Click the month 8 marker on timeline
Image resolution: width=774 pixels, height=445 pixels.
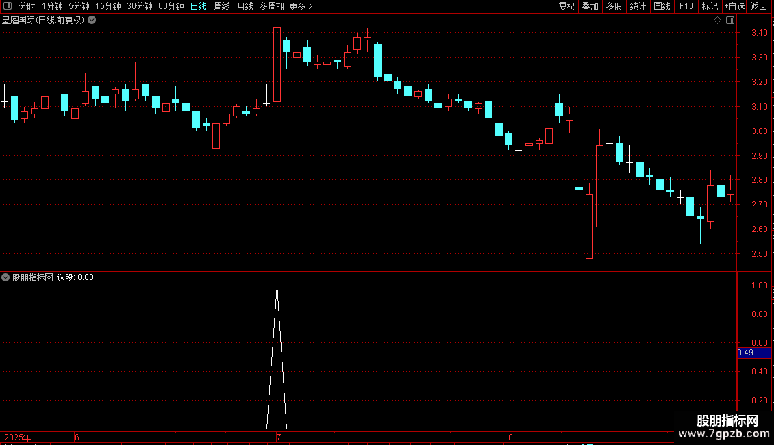tap(510, 437)
